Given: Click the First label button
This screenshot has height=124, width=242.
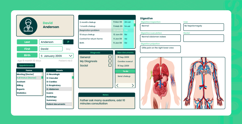Looking at the screenshot, I should 27,49.
